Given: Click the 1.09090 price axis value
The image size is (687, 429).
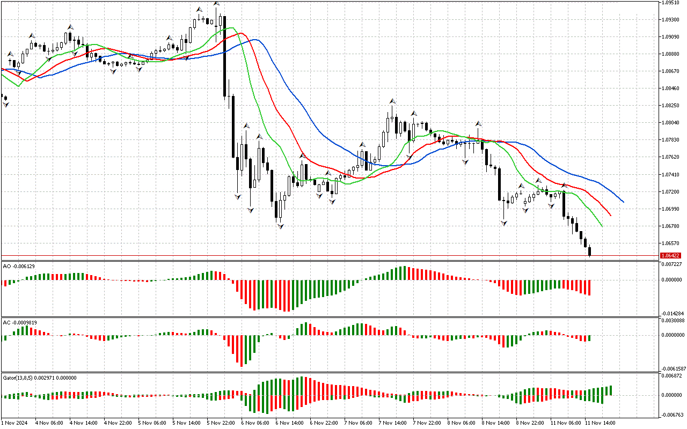Looking at the screenshot, I should point(671,36).
